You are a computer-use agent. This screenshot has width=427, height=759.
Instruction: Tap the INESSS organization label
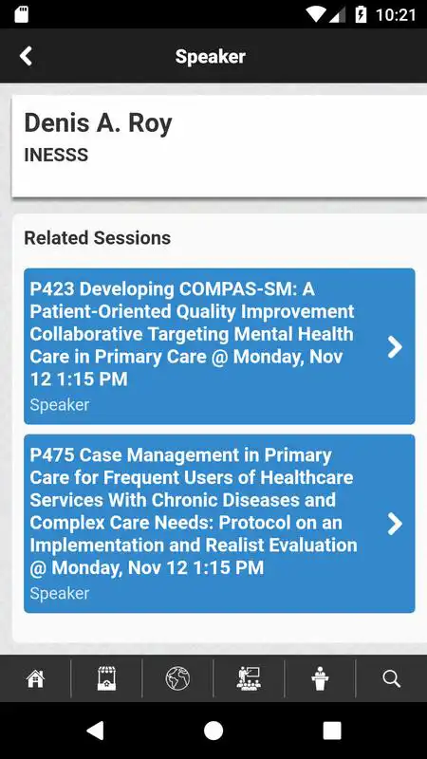[56, 155]
